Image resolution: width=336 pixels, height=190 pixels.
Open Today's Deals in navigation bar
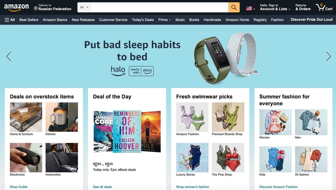point(143,20)
